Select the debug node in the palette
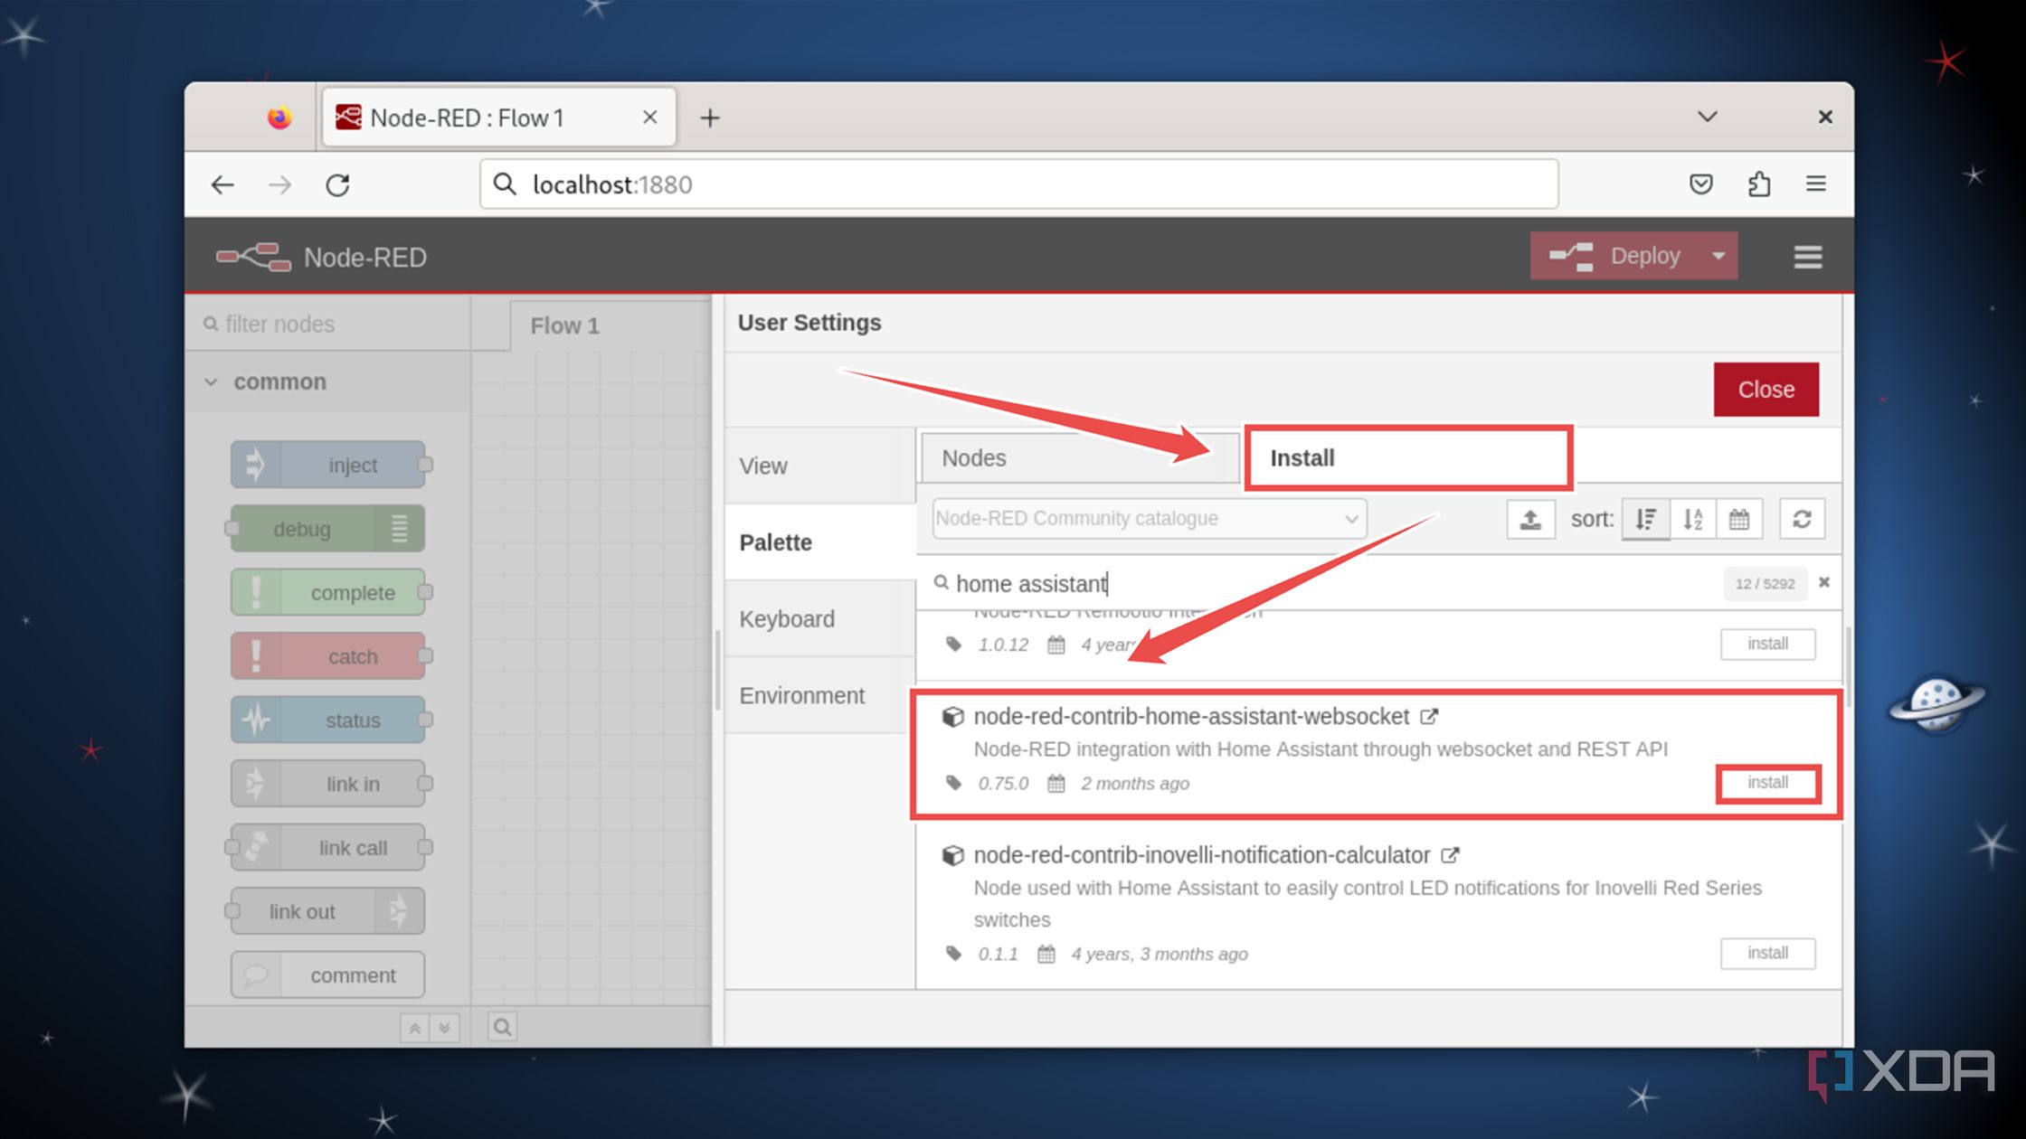 326,528
